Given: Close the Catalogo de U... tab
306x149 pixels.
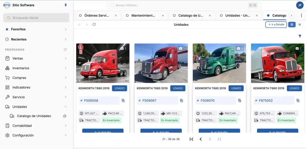Looking at the screenshot, I should coord(210,16).
